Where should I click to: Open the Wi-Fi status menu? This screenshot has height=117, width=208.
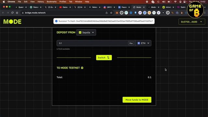pyautogui.click(x=175, y=2)
